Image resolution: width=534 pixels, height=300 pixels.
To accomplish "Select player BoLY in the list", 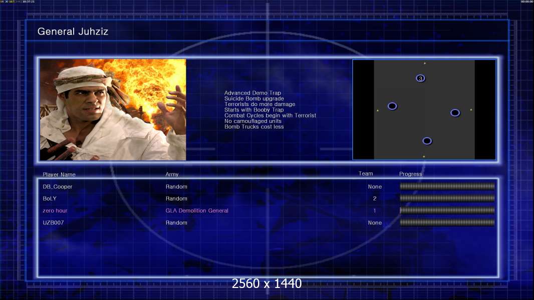I will [x=50, y=198].
